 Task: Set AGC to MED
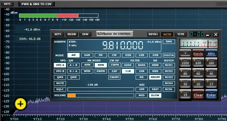tap(142, 96)
